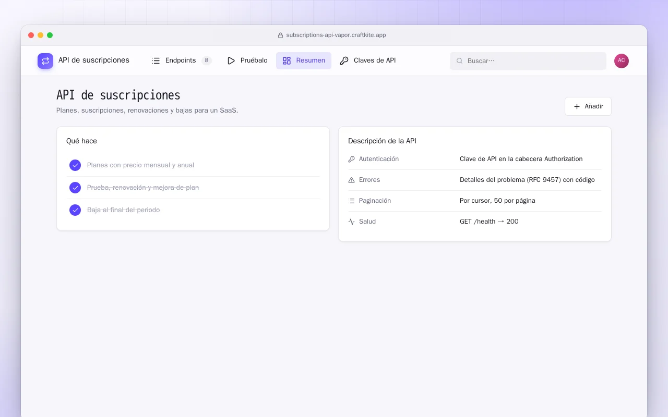
Task: Uncheck Prueba, renovación y mejora de plan
Action: pyautogui.click(x=75, y=188)
